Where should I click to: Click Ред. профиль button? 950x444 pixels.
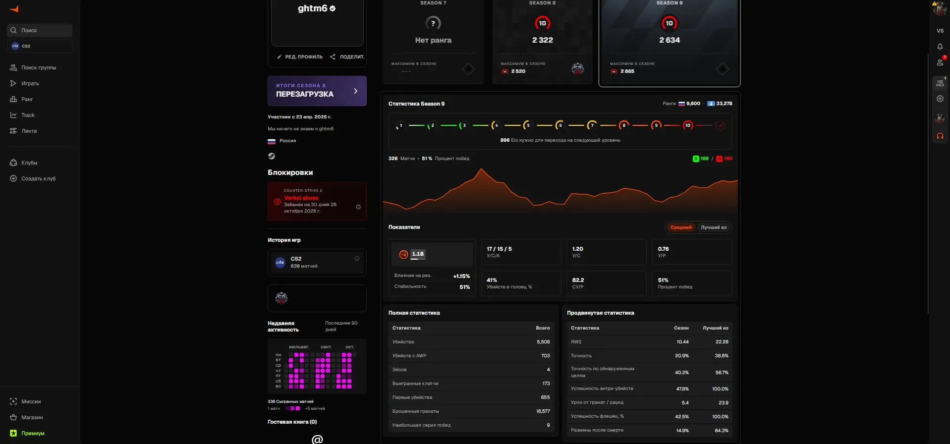click(299, 57)
